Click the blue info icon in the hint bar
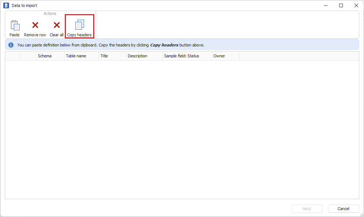Image resolution: width=364 pixels, height=217 pixels. pos(11,45)
